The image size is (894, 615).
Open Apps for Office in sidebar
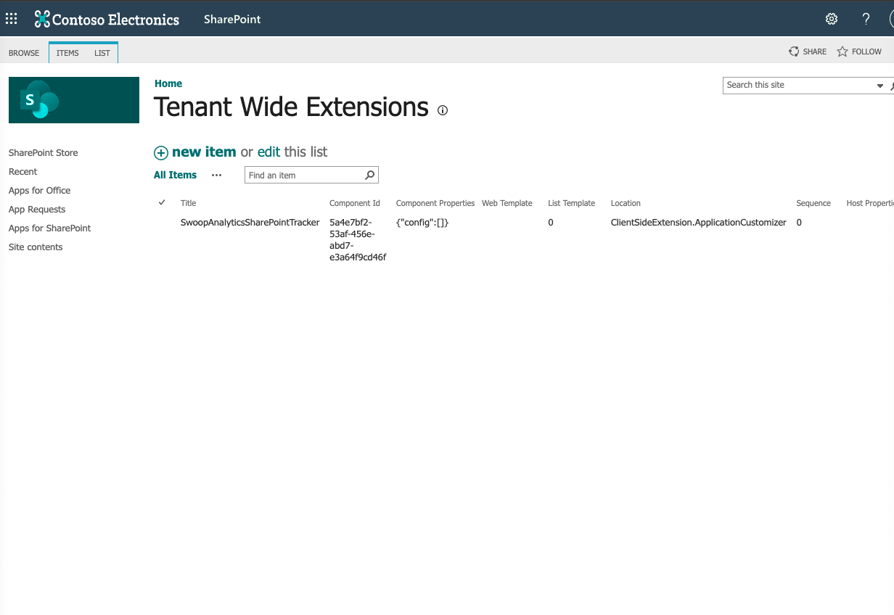point(40,190)
